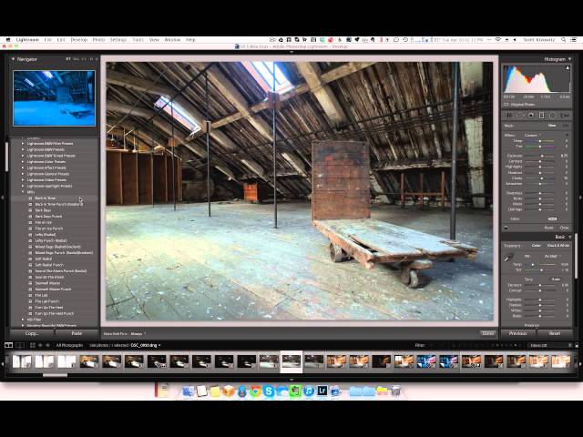583x437 pixels.
Task: Open the File menu
Action: (x=47, y=39)
